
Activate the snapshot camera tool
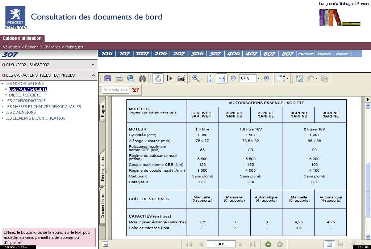181,78
